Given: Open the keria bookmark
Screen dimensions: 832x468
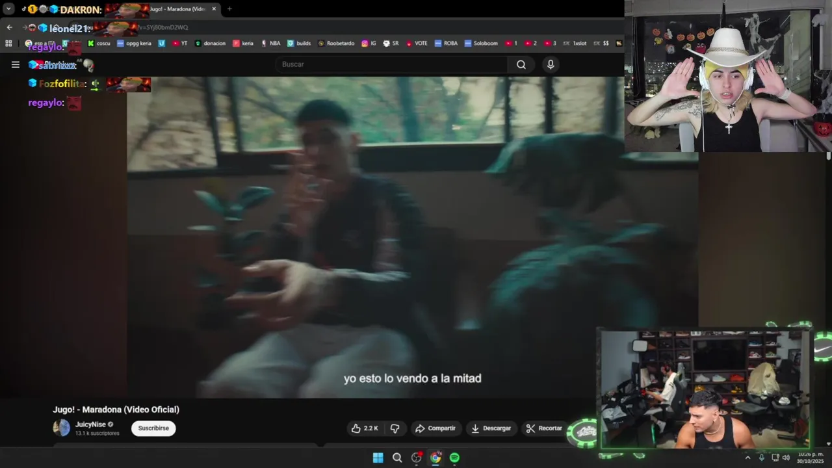Looking at the screenshot, I should click(242, 44).
